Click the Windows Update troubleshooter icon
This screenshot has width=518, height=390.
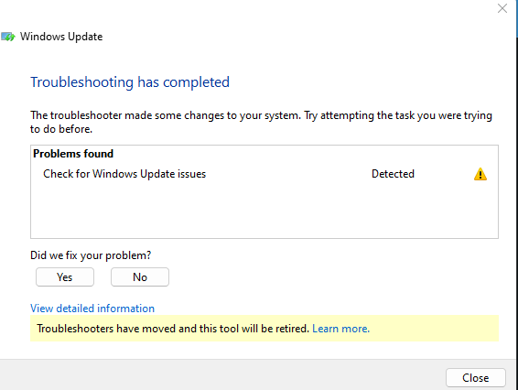click(x=8, y=37)
